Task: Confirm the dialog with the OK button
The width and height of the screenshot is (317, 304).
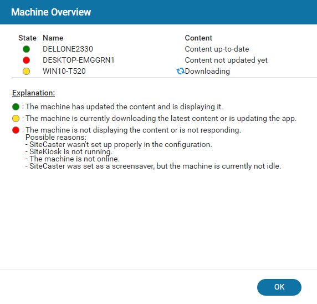Action: (x=279, y=287)
